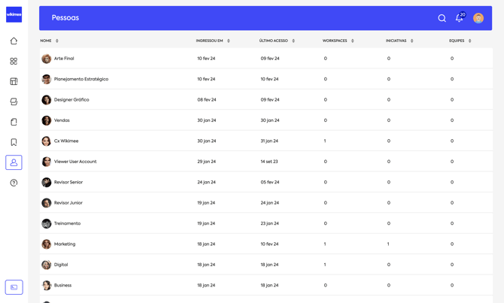Click the card icon at the sidebar bottom
This screenshot has height=303, width=504.
pyautogui.click(x=14, y=287)
